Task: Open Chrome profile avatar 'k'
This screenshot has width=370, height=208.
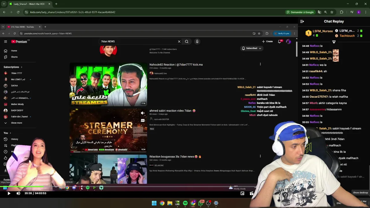Action: 359,12
